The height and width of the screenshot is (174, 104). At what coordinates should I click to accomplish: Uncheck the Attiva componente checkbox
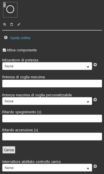pyautogui.click(x=4, y=50)
